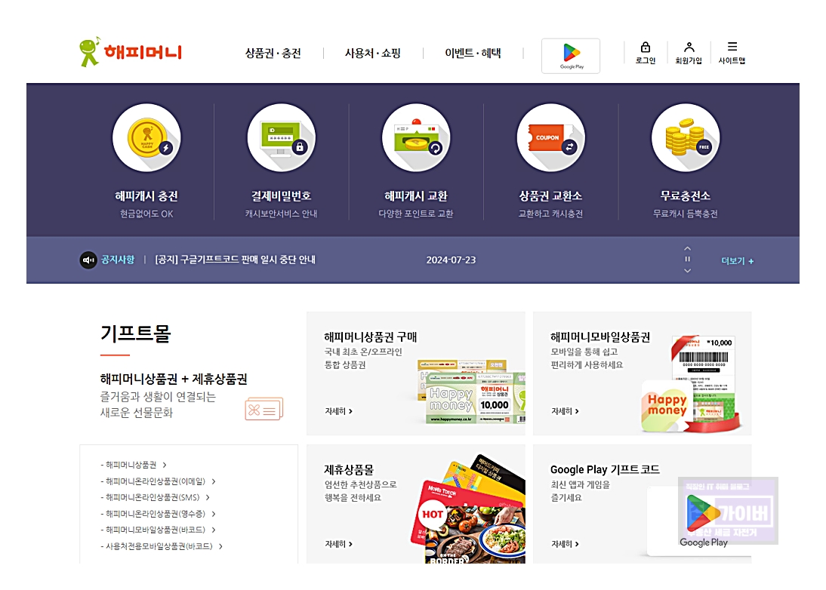The width and height of the screenshot is (826, 590).
Task: Click the 결제비밀번호 label
Action: click(282, 196)
